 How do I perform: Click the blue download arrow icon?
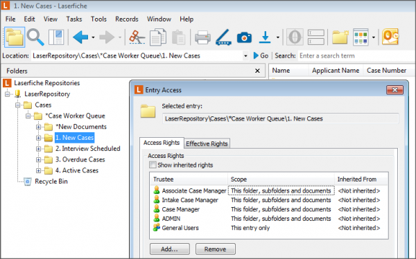pyautogui.click(x=265, y=37)
